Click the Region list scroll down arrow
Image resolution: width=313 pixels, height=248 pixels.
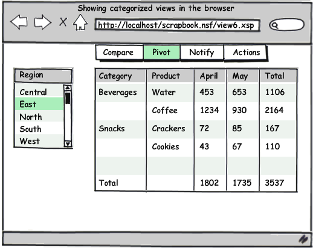68,144
